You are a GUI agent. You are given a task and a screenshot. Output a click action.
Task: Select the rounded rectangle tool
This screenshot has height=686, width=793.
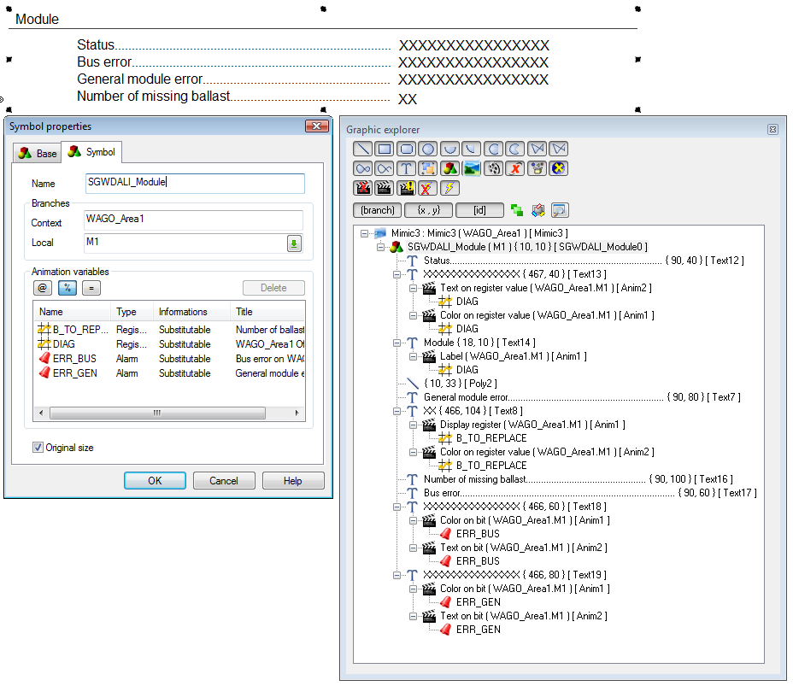[407, 149]
